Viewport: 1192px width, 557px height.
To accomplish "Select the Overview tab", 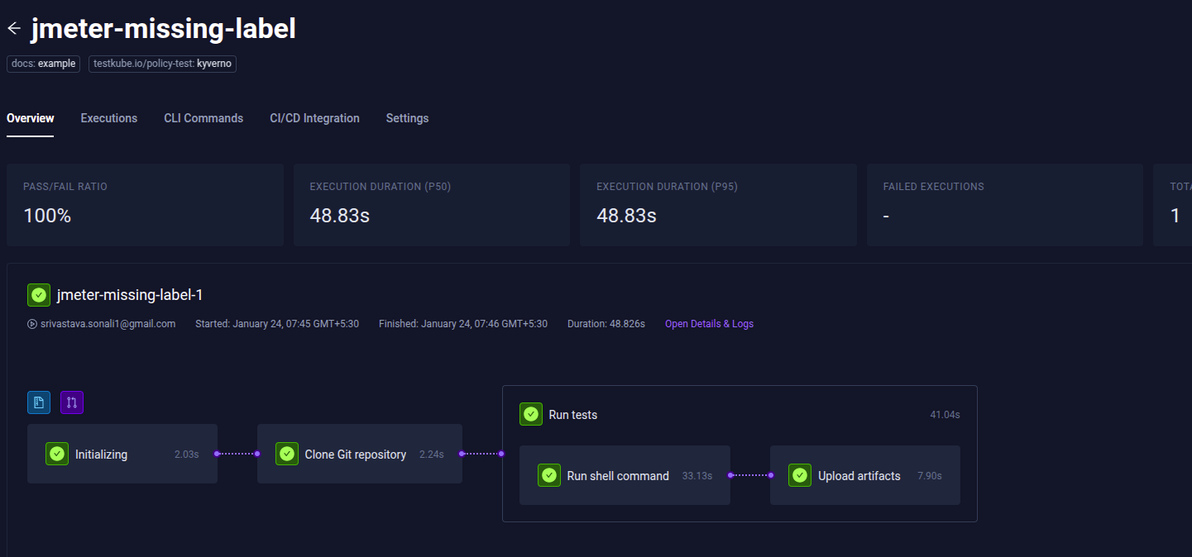I will point(30,118).
